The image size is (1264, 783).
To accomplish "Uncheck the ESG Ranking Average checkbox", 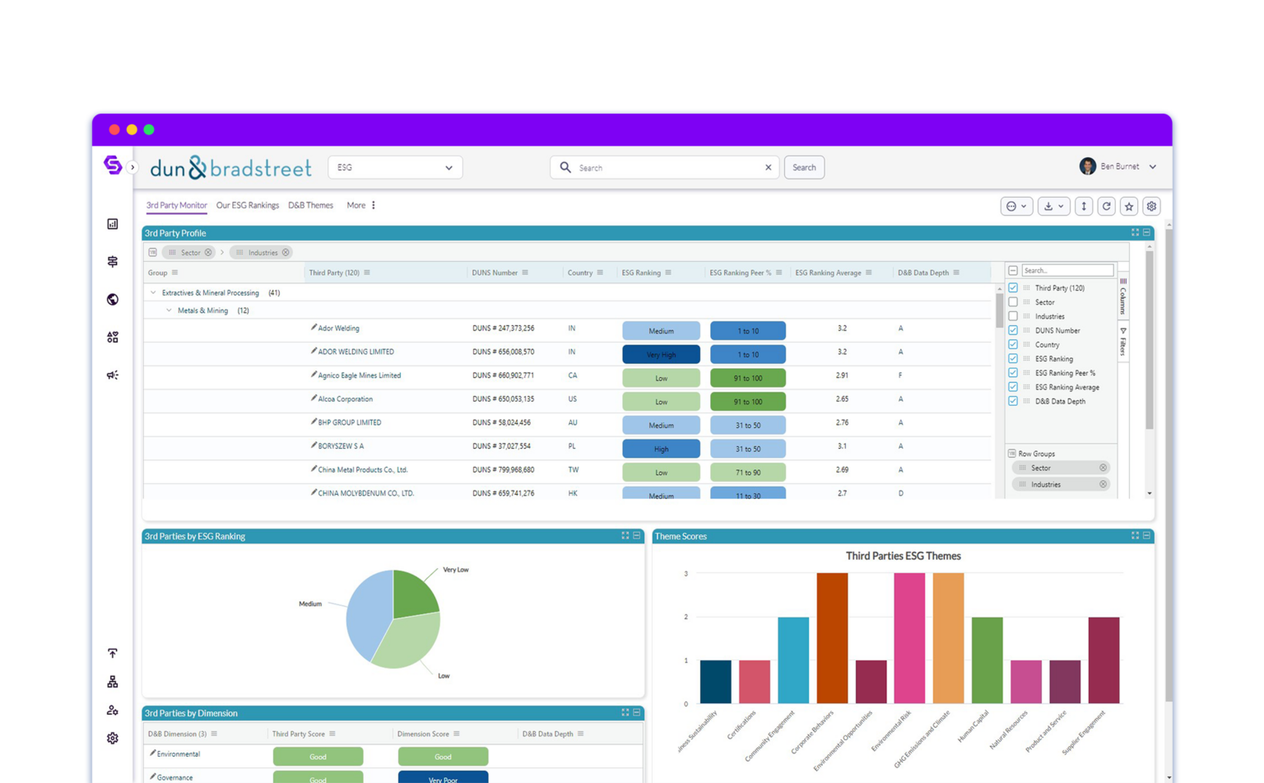I will pyautogui.click(x=1013, y=387).
